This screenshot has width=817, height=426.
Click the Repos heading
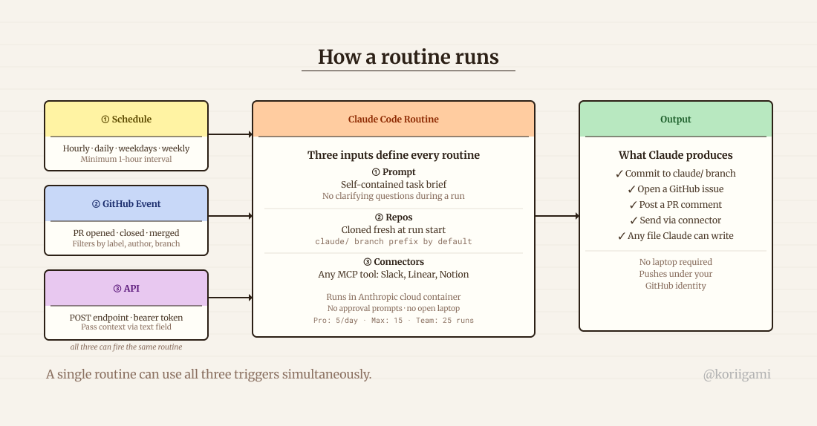pos(394,217)
